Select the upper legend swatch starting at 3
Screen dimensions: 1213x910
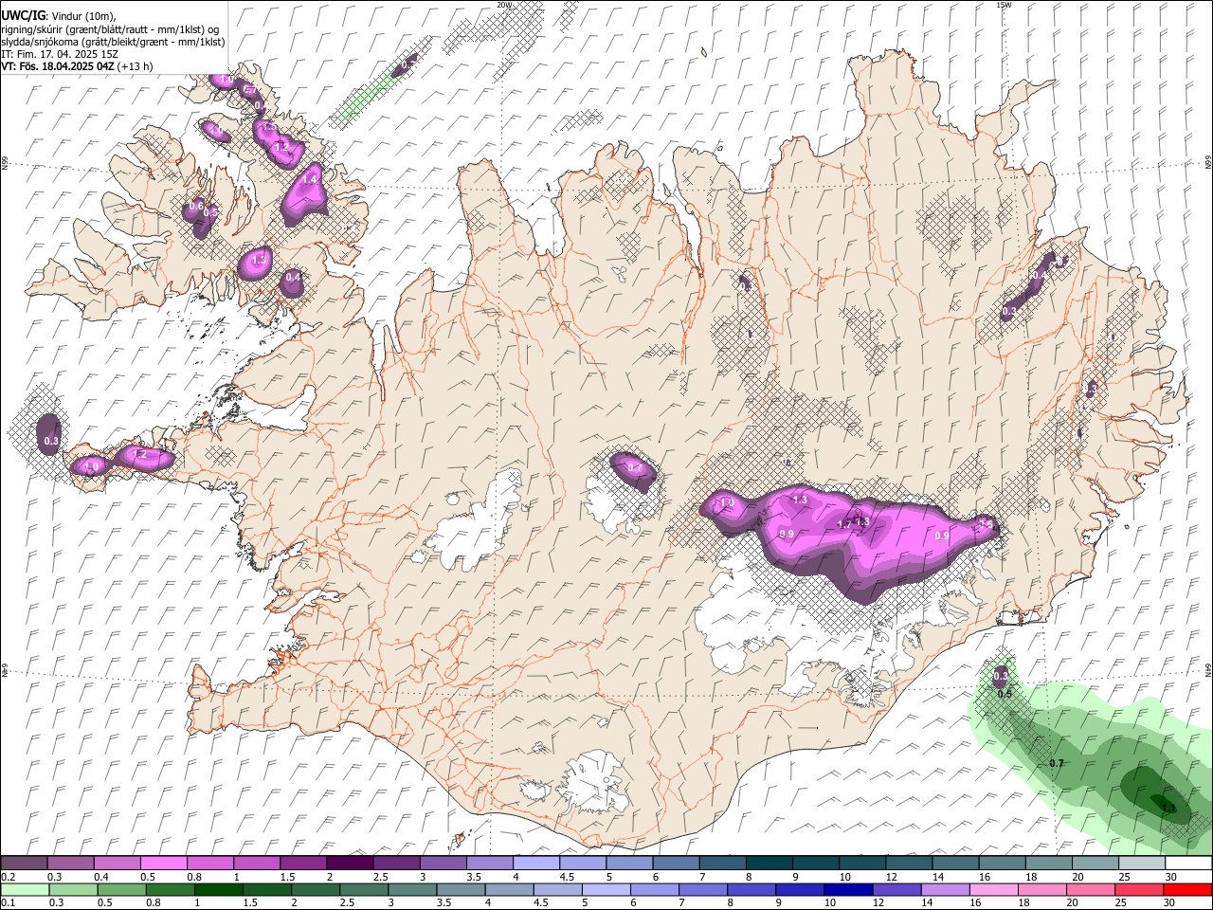click(443, 864)
